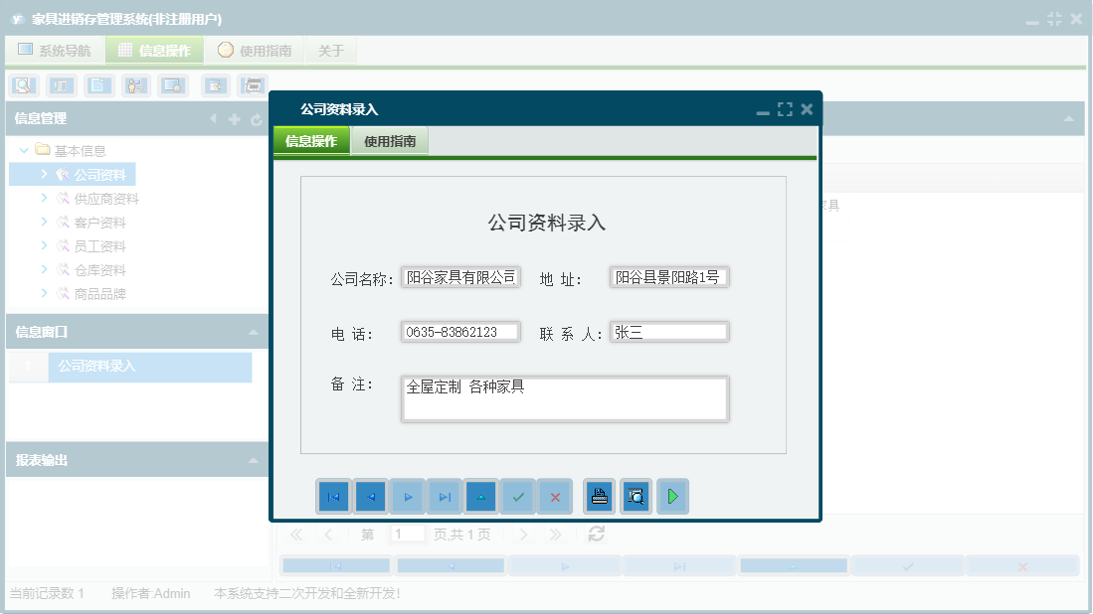Screen dimensions: 1093x614
Task: Click the 联系人 input field showing 张三
Action: tap(668, 331)
